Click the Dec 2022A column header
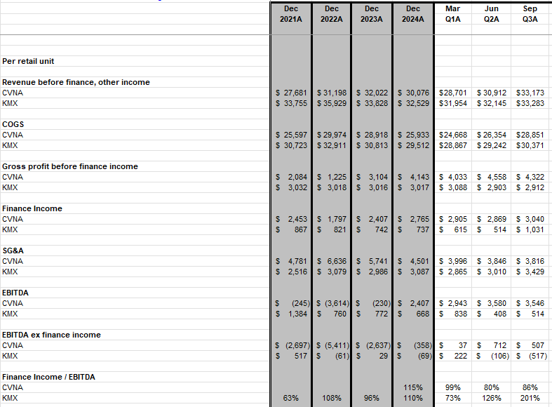 click(332, 14)
